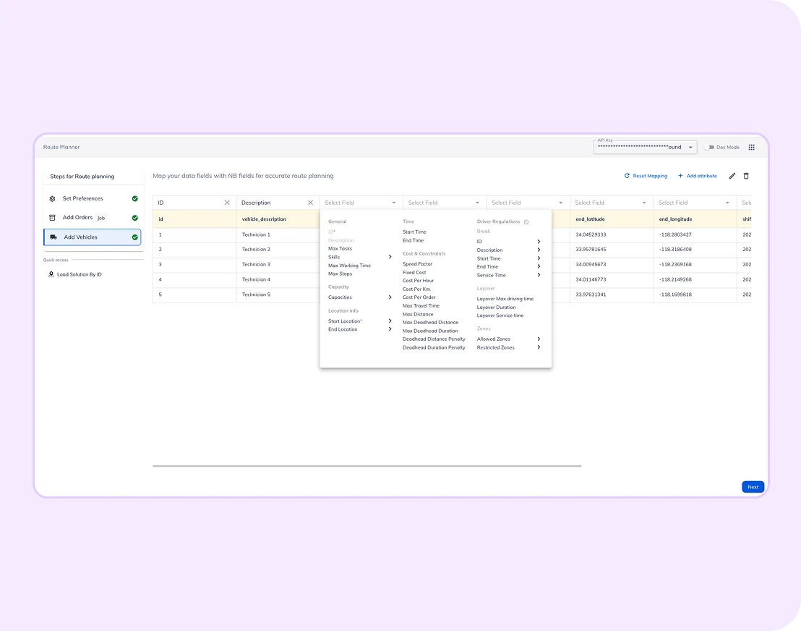Screen dimensions: 801x631
Task: Select Max Tasks from the field menu
Action: (340, 249)
